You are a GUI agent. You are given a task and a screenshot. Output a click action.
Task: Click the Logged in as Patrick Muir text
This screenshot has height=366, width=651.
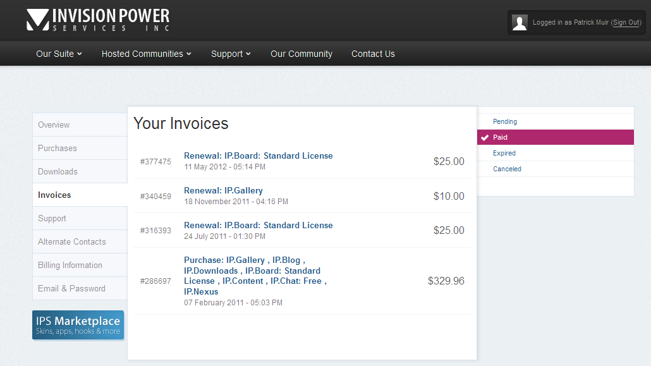(x=571, y=22)
